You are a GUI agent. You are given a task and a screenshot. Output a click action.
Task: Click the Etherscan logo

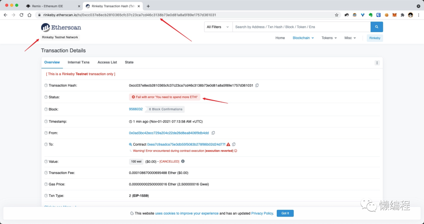pyautogui.click(x=61, y=27)
